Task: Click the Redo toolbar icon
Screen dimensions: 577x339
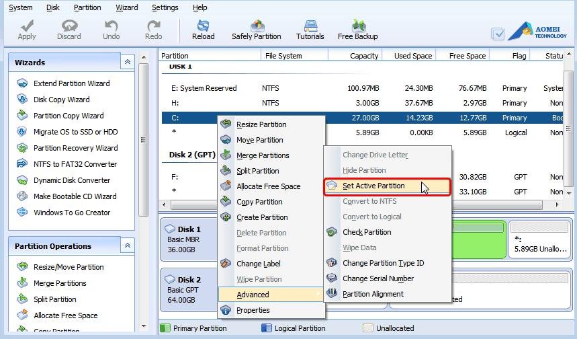Action: pos(153,26)
